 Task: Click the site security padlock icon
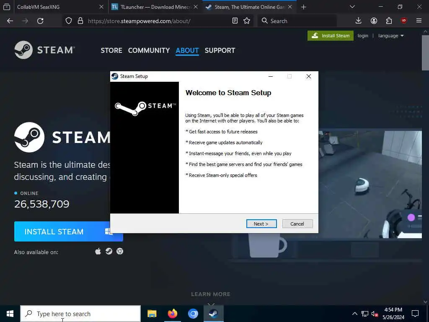(80, 21)
